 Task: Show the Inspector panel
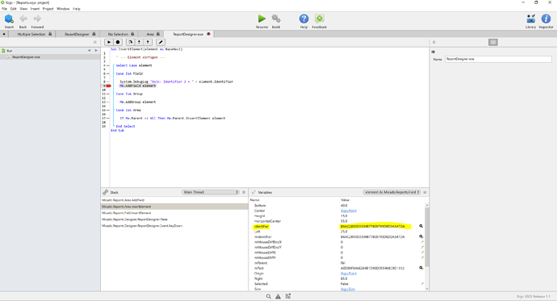click(546, 19)
